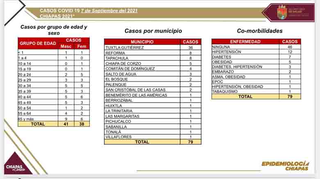
Task: Select the standalone 'DIABETES' disease row
Action: coord(256,57)
